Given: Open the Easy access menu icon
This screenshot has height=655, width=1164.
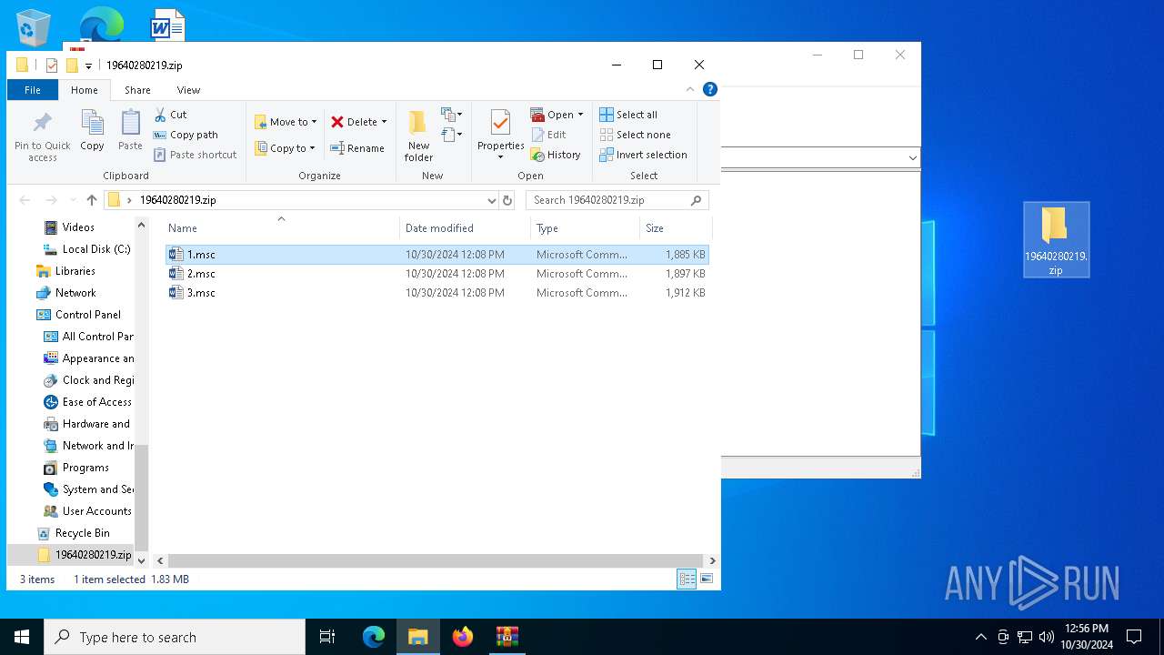Looking at the screenshot, I should [x=452, y=135].
